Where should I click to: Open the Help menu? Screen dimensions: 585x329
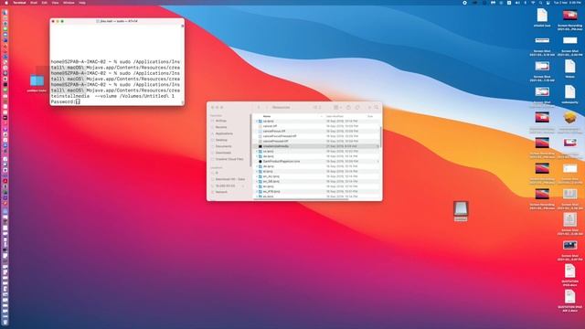pyautogui.click(x=82, y=3)
